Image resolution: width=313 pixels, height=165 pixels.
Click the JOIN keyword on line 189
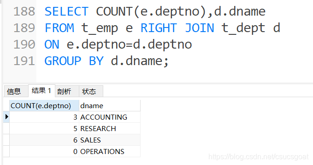pos(200,28)
